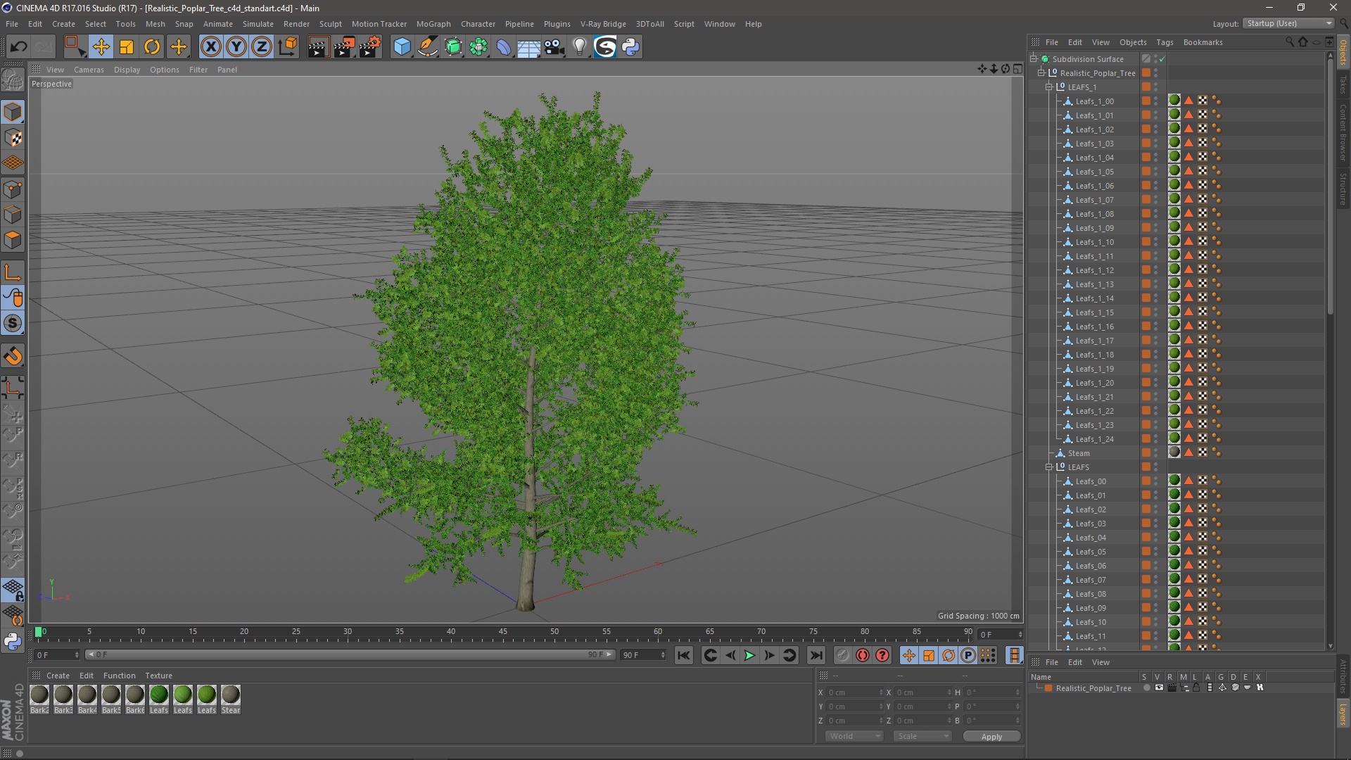The width and height of the screenshot is (1351, 760).
Task: Click Realistic_Poplar_Tree layer entry
Action: point(1093,688)
